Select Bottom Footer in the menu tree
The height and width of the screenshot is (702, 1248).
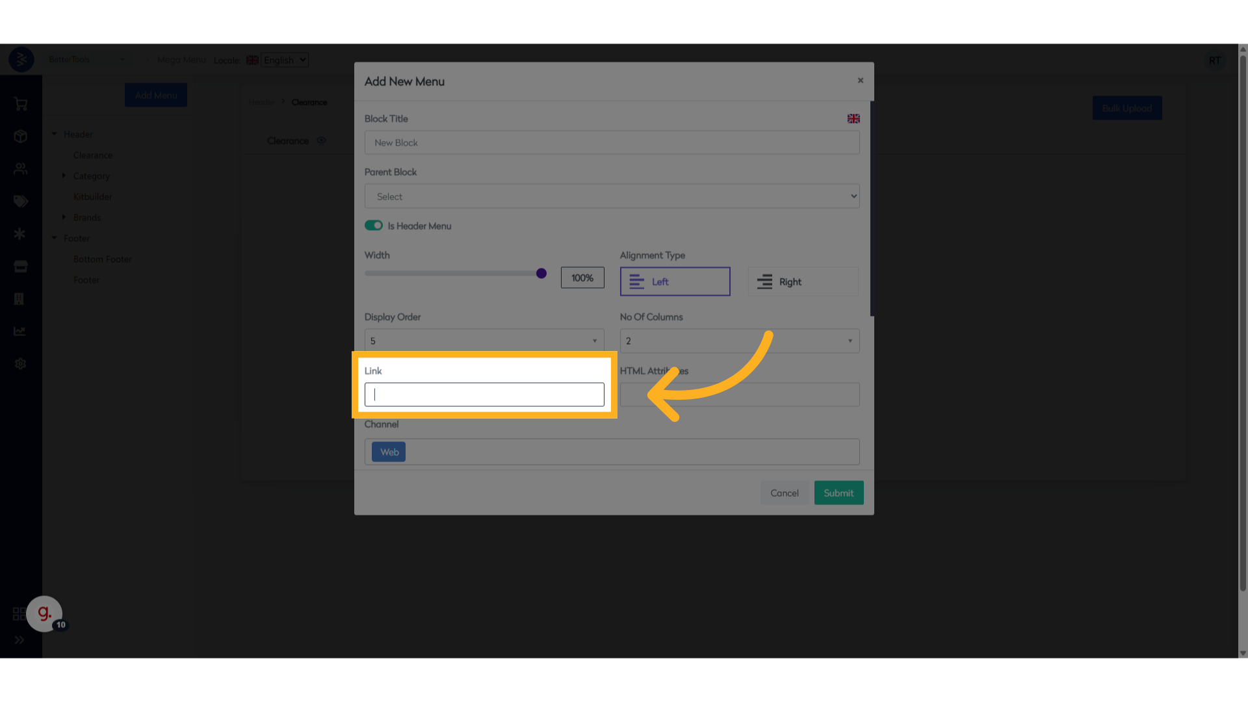(102, 259)
